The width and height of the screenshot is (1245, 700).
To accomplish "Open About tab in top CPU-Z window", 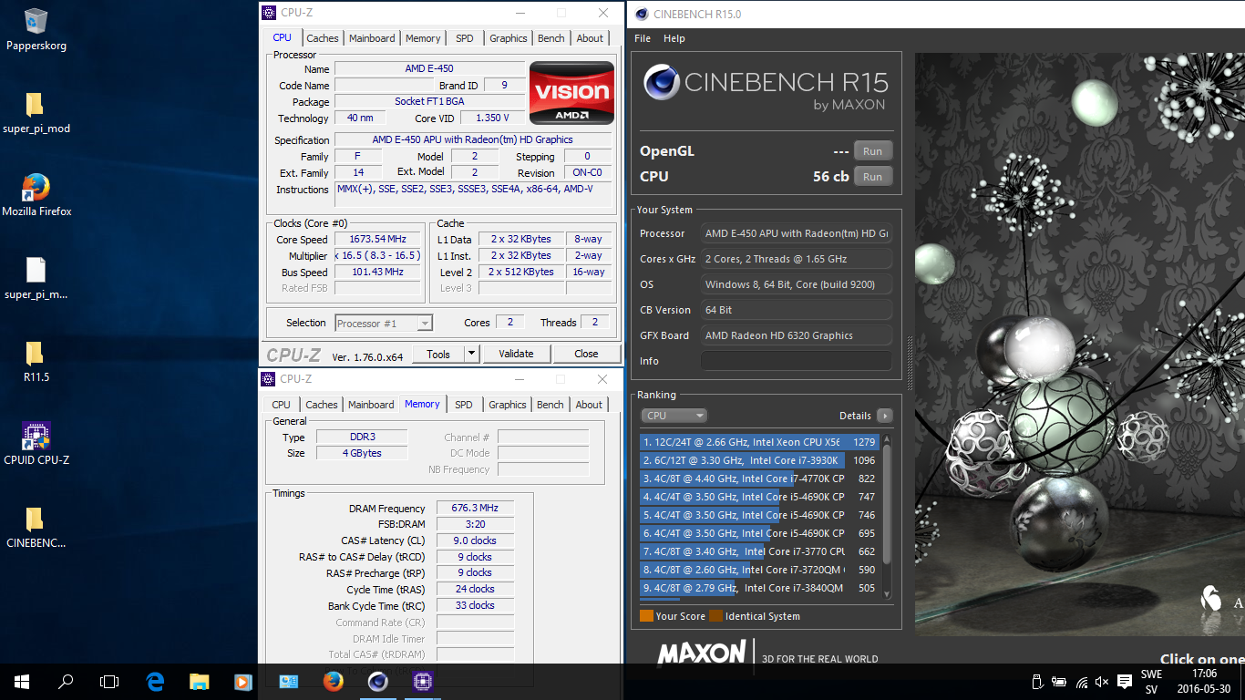I will pyautogui.click(x=590, y=38).
